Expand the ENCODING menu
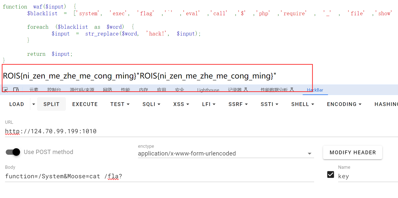Screen dimensions: 398x198 344,104
